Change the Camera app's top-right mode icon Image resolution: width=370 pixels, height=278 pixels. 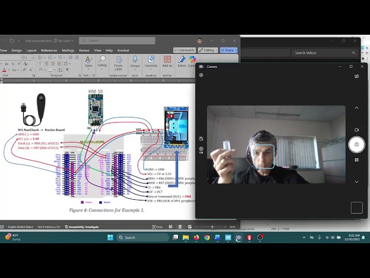click(357, 76)
